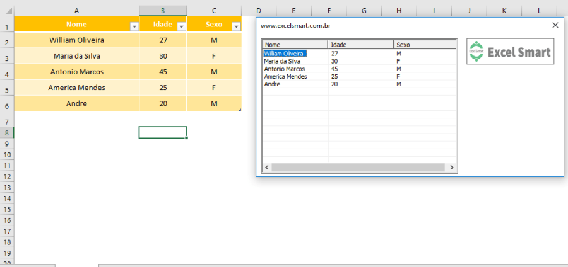
Task: Close the www.excelsmart.com.br dialog
Action: coord(555,25)
